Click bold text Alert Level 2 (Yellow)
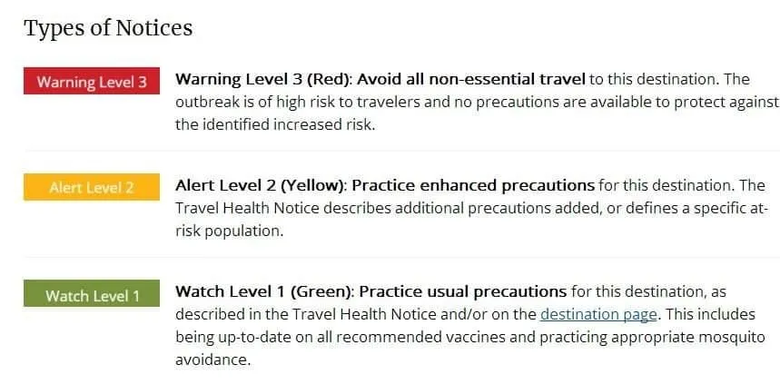780x384 pixels. coord(259,185)
